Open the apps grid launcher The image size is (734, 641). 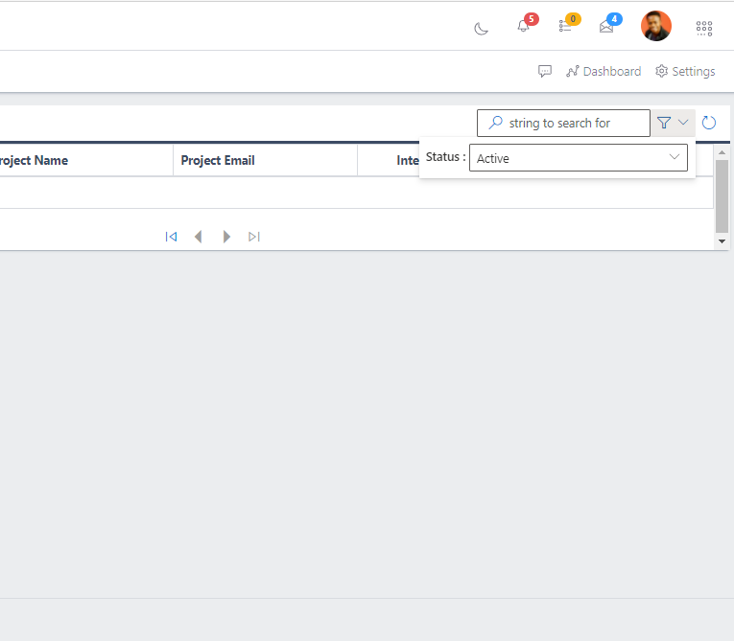704,28
